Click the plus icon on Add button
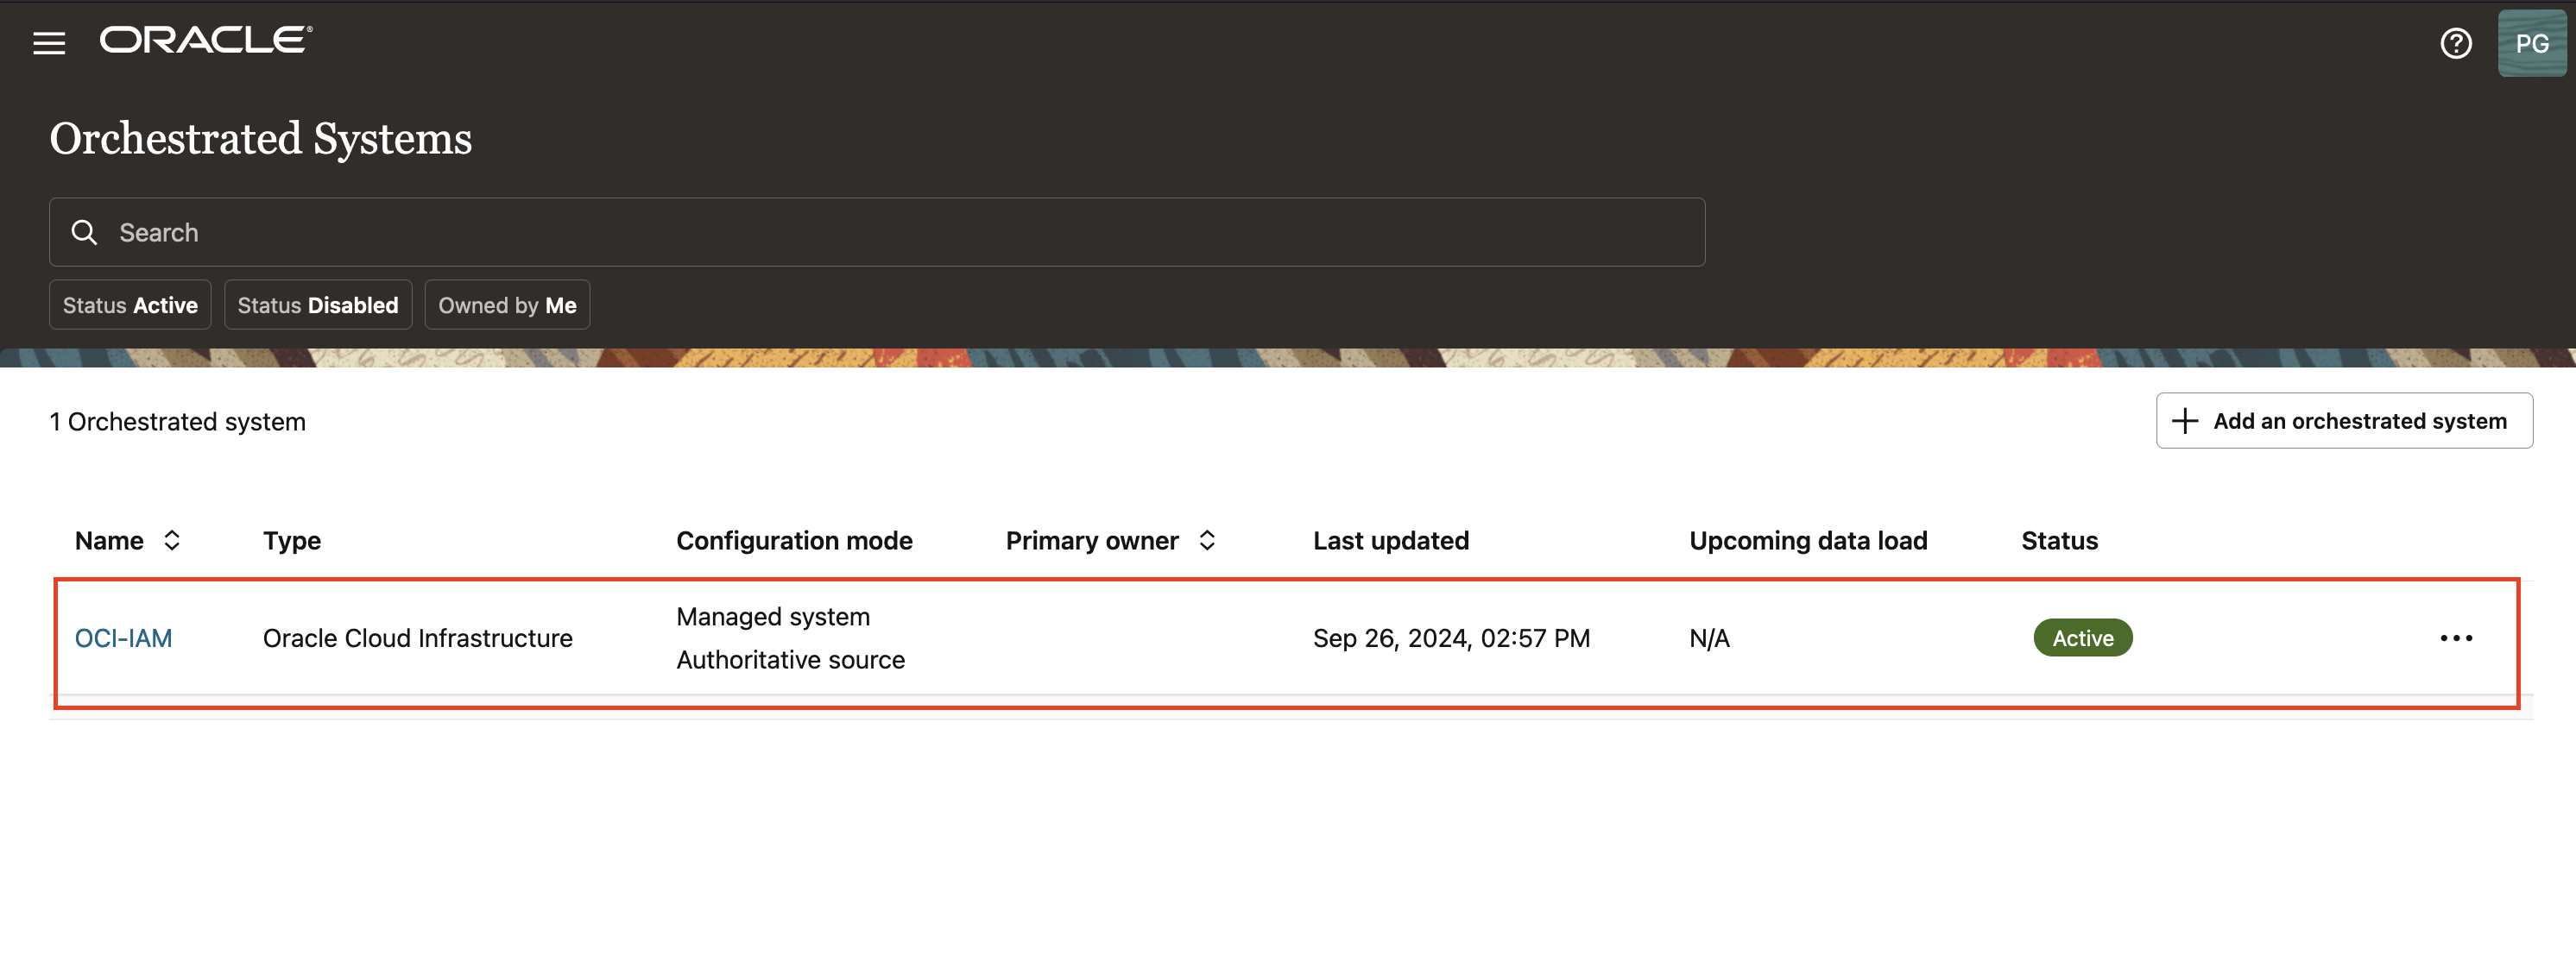Screen dimensions: 2576x961 click(2185, 421)
